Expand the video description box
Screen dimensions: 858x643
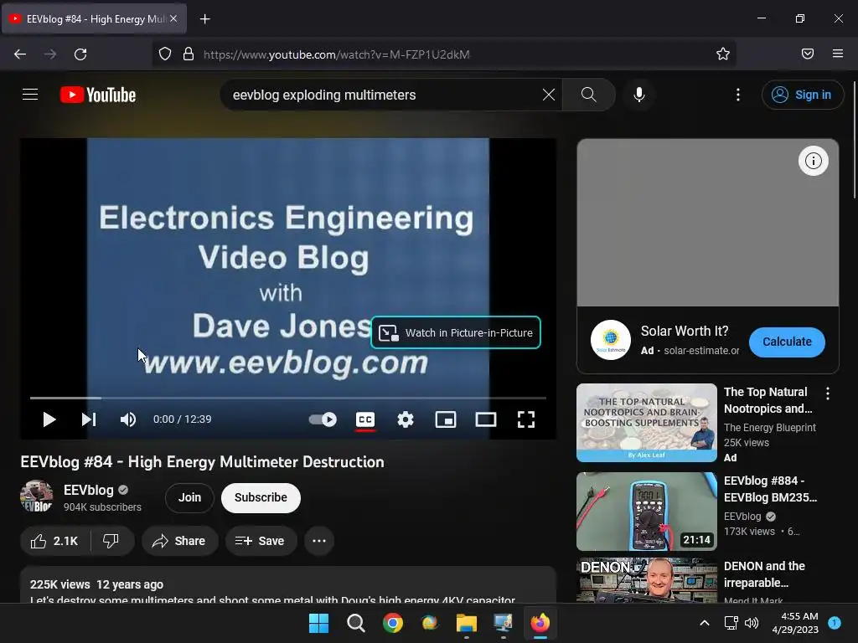point(288,585)
